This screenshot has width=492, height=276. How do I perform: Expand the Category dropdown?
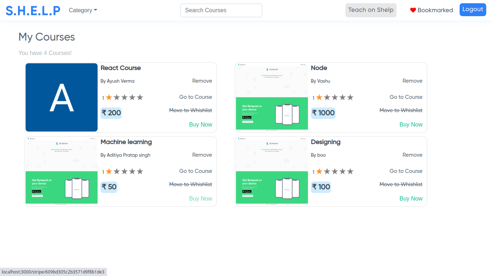point(83,10)
